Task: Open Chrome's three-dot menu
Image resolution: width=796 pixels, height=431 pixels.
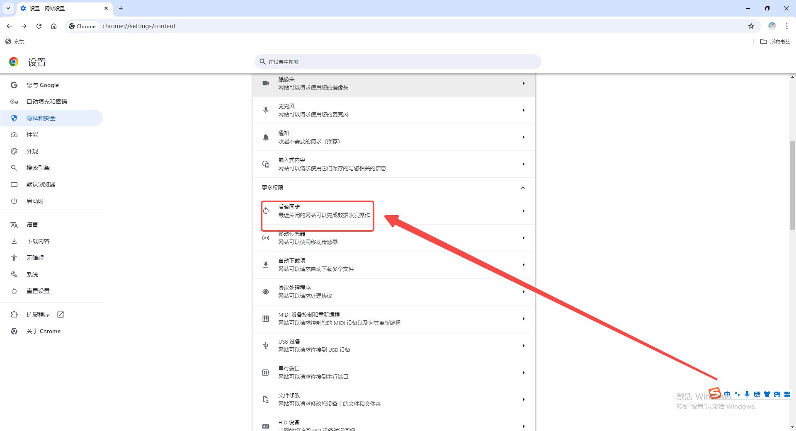Action: (x=787, y=26)
